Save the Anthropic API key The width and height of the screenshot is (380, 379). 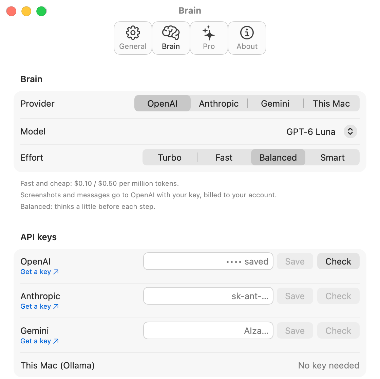click(x=295, y=296)
